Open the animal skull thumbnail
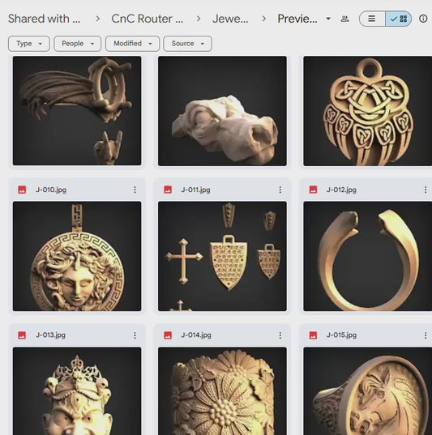This screenshot has width=432, height=435. click(222, 111)
